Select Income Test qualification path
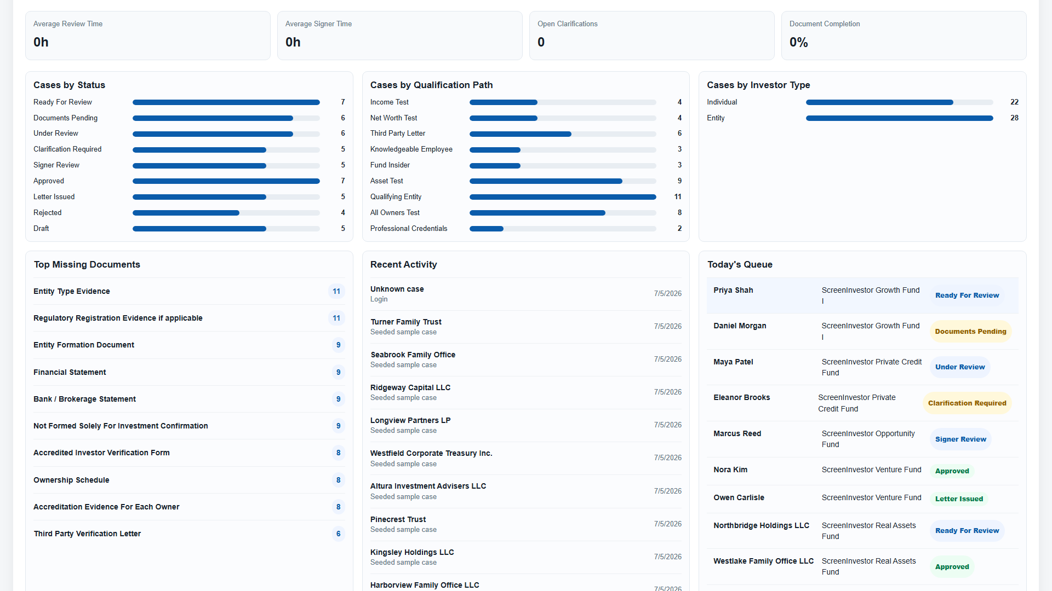1052x591 pixels. pos(389,102)
